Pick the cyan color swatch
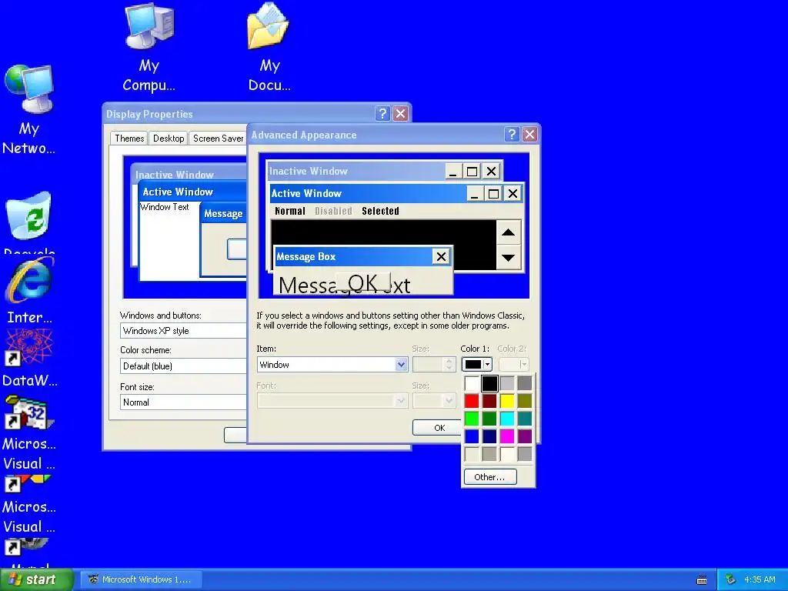 (507, 419)
